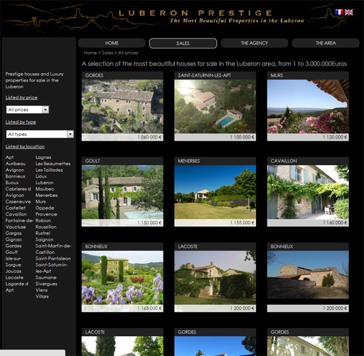Choose Lagnes location link
364x356 pixels.
44,157
